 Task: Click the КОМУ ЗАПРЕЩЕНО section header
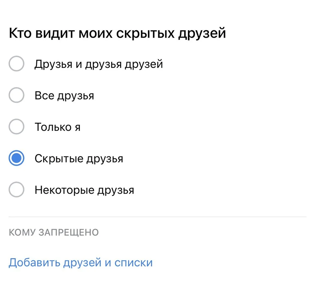(x=54, y=233)
